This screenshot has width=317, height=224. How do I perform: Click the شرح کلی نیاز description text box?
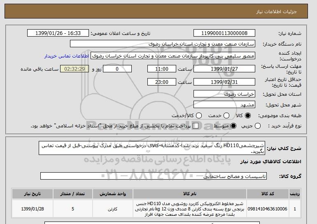(152, 148)
